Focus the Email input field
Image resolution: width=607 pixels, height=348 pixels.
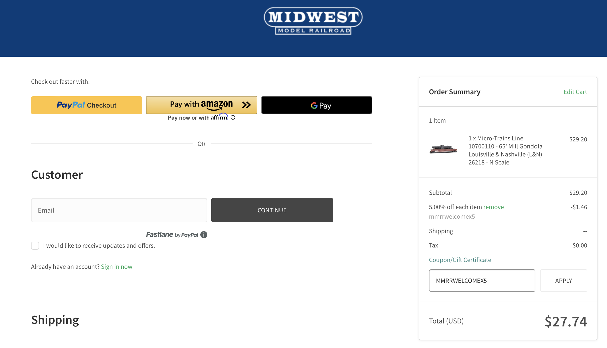point(119,210)
